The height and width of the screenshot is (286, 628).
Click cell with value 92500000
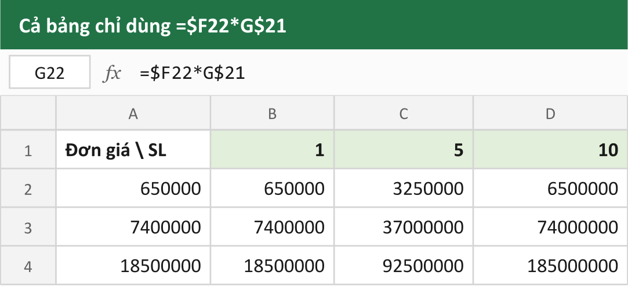(x=404, y=265)
